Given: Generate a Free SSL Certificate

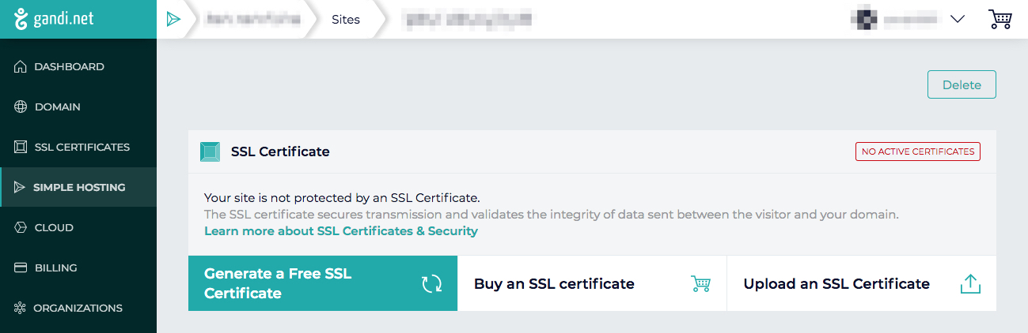Looking at the screenshot, I should 323,283.
